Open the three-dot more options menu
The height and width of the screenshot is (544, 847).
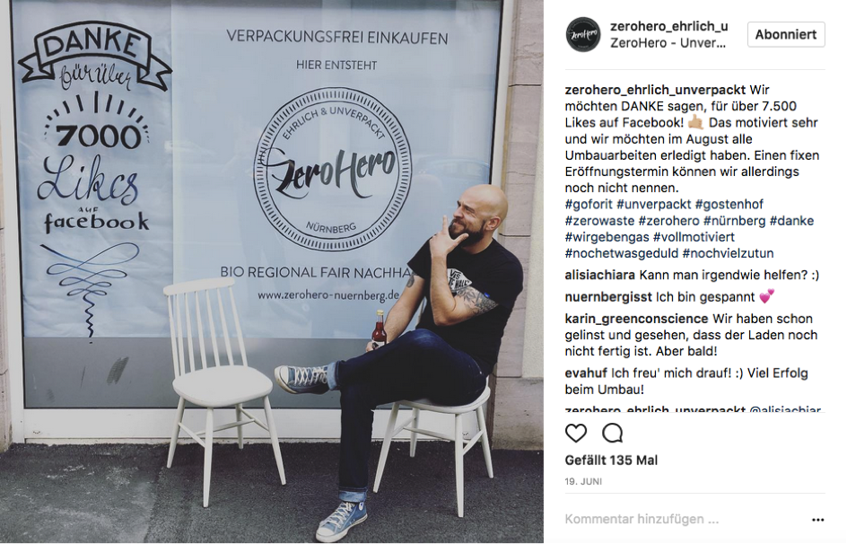pos(817,520)
